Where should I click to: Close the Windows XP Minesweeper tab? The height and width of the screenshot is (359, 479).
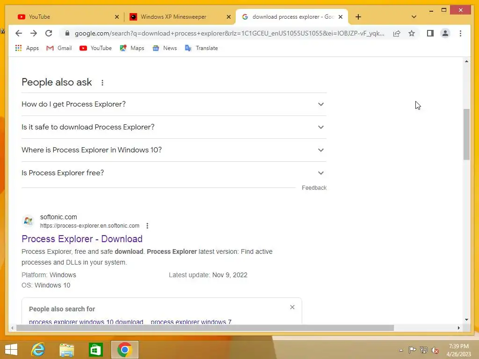pyautogui.click(x=228, y=17)
